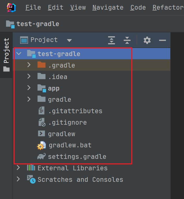Click the Scratches and Consoles icon

31,179
